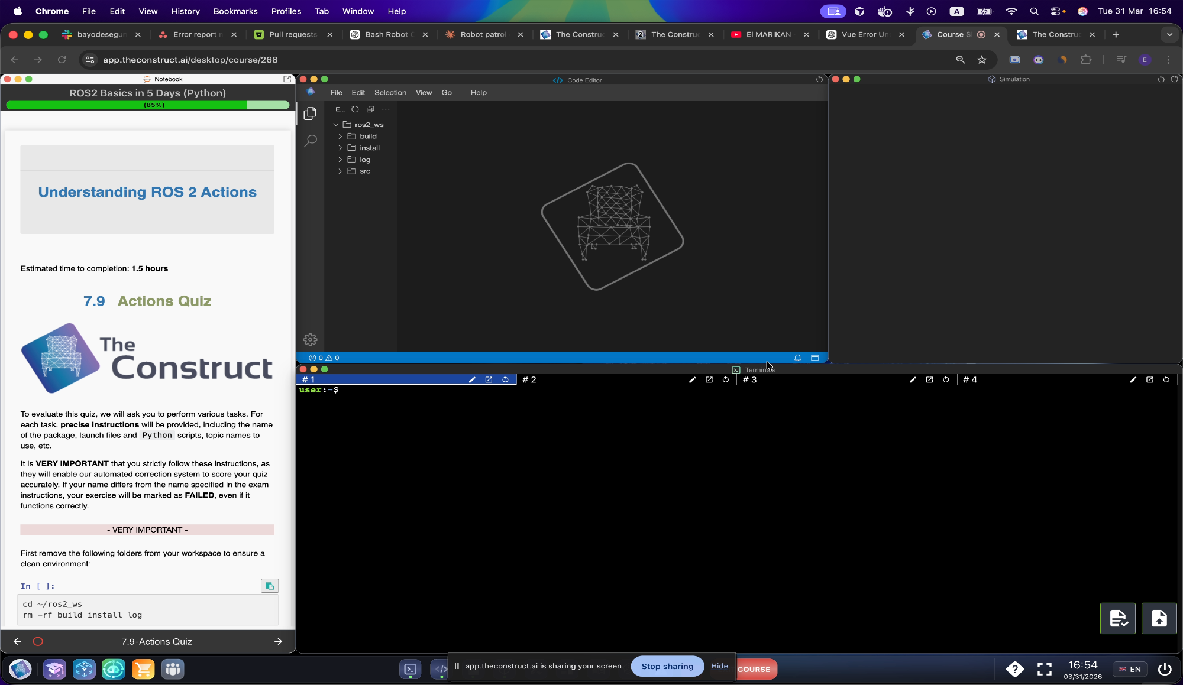Open the Manage gear icon in code editor
The width and height of the screenshot is (1183, 685).
coord(310,339)
